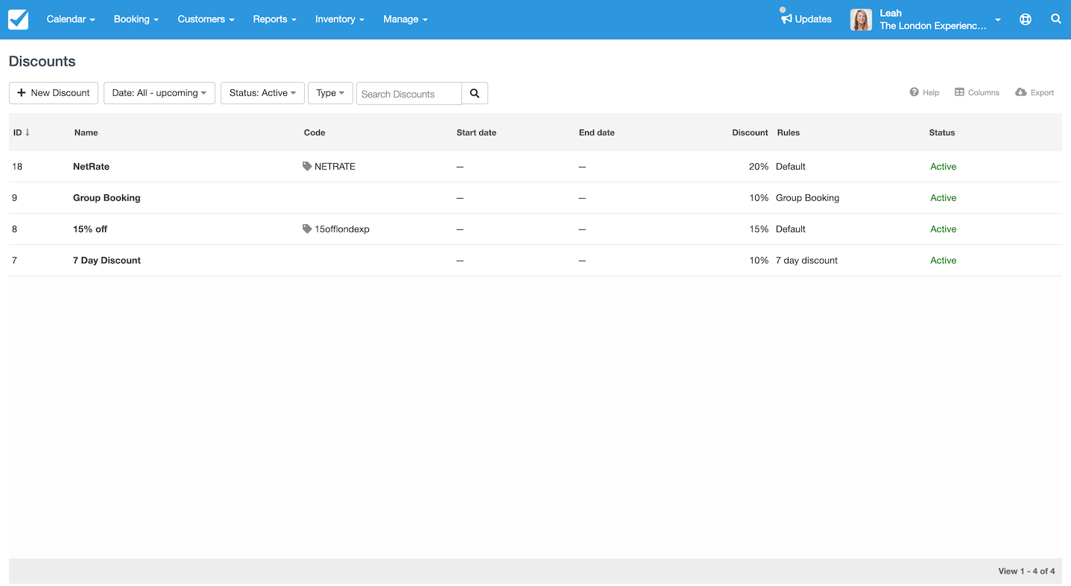Open the Customers menu

pyautogui.click(x=206, y=19)
